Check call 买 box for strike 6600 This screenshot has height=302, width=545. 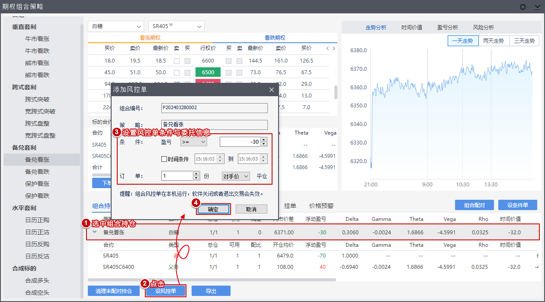[x=187, y=61]
